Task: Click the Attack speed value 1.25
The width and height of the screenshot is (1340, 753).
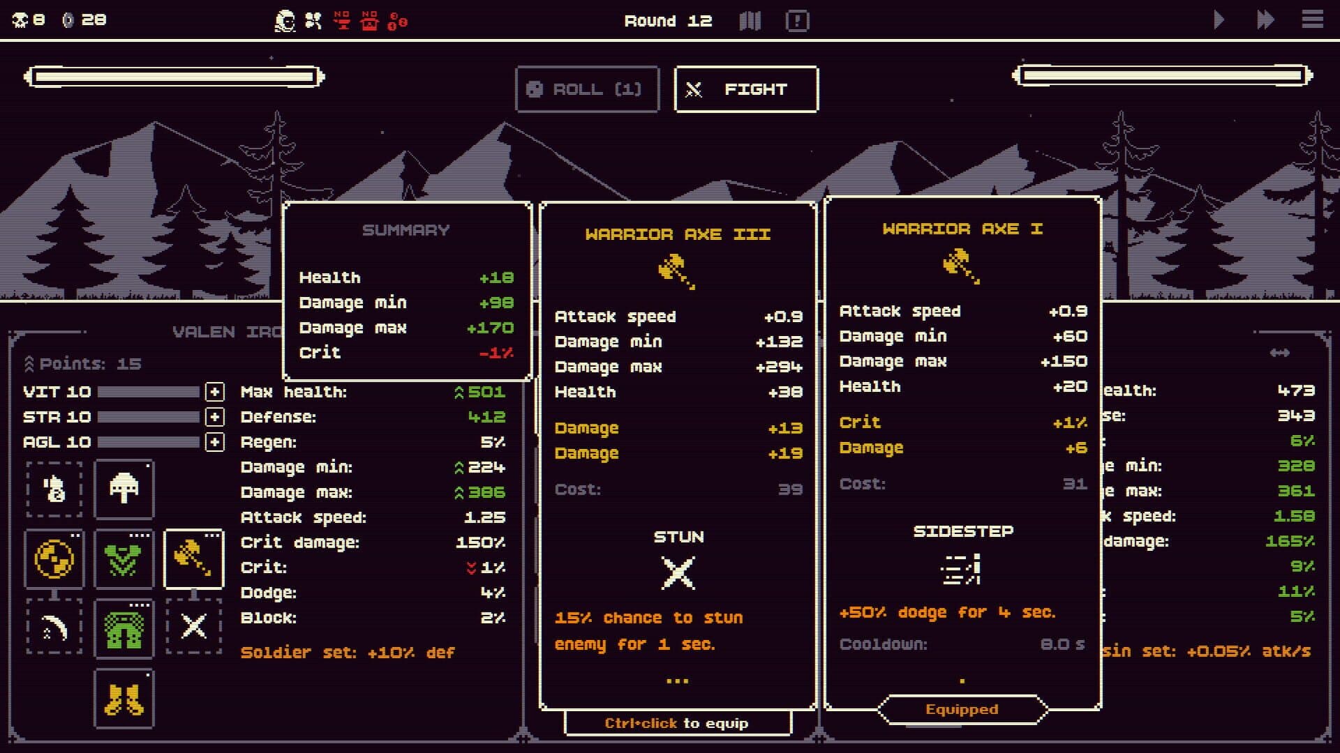Action: tap(484, 517)
